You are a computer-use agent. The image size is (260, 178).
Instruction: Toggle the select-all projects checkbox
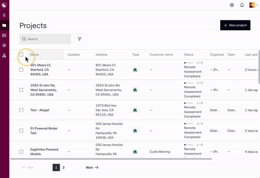point(21,55)
